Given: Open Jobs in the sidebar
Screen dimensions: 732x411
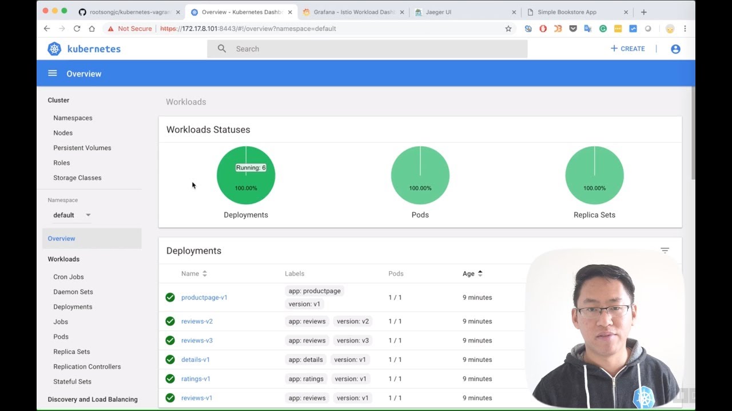Looking at the screenshot, I should [x=61, y=322].
